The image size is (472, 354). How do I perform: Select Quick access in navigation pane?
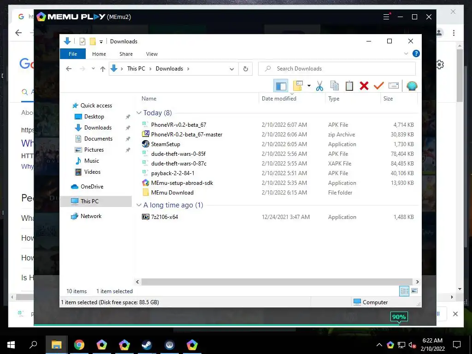(x=96, y=106)
